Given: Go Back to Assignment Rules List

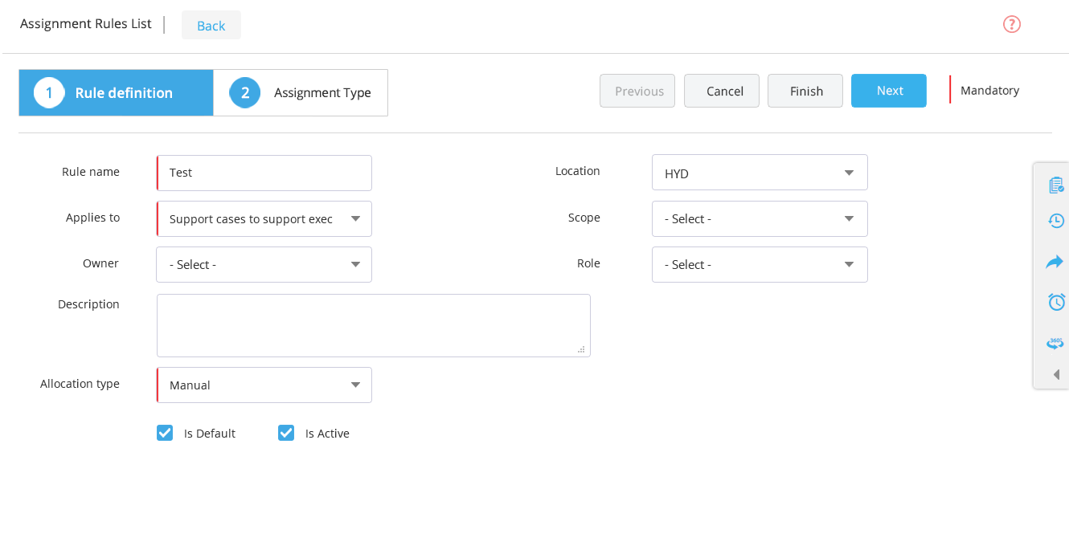Looking at the screenshot, I should click(211, 25).
